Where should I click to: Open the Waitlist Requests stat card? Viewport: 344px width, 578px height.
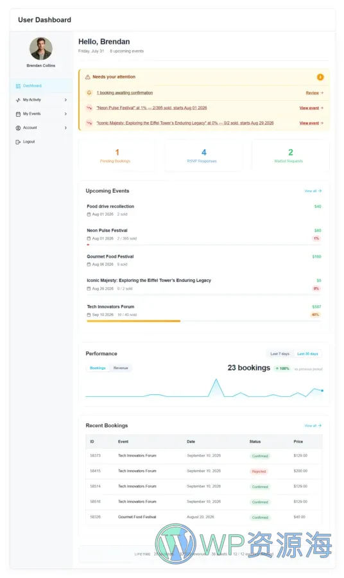tap(291, 155)
